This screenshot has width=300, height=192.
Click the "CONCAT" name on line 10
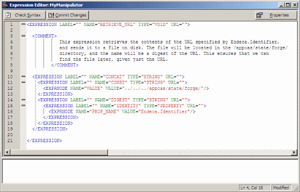click(x=113, y=77)
